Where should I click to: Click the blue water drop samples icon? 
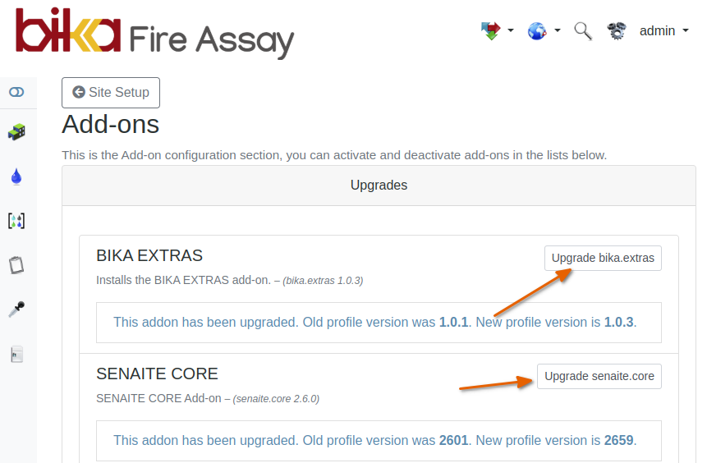(16, 176)
